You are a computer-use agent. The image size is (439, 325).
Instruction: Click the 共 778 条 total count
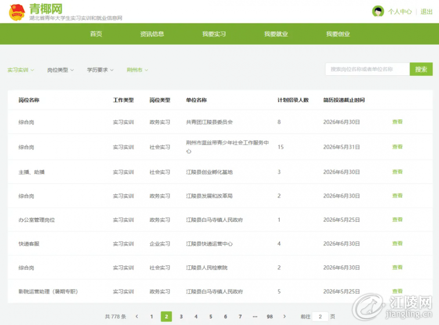pyautogui.click(x=115, y=317)
